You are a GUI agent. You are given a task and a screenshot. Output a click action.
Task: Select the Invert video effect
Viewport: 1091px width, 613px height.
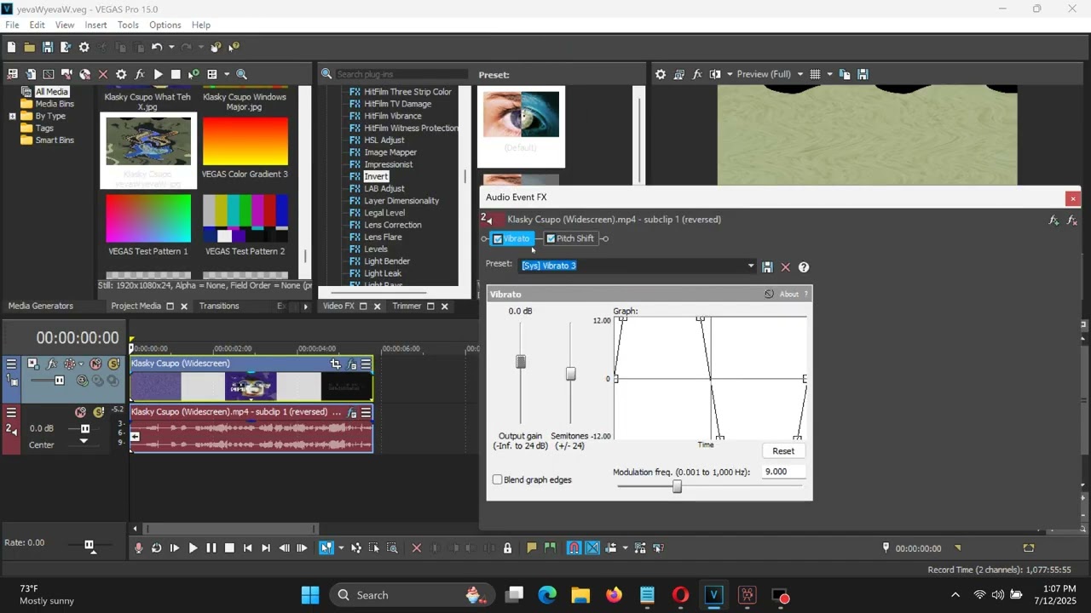click(376, 176)
